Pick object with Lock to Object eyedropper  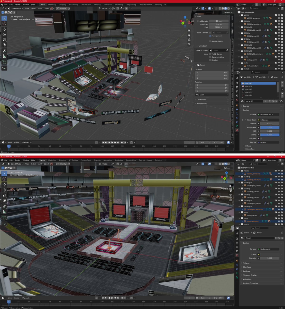click(x=227, y=50)
